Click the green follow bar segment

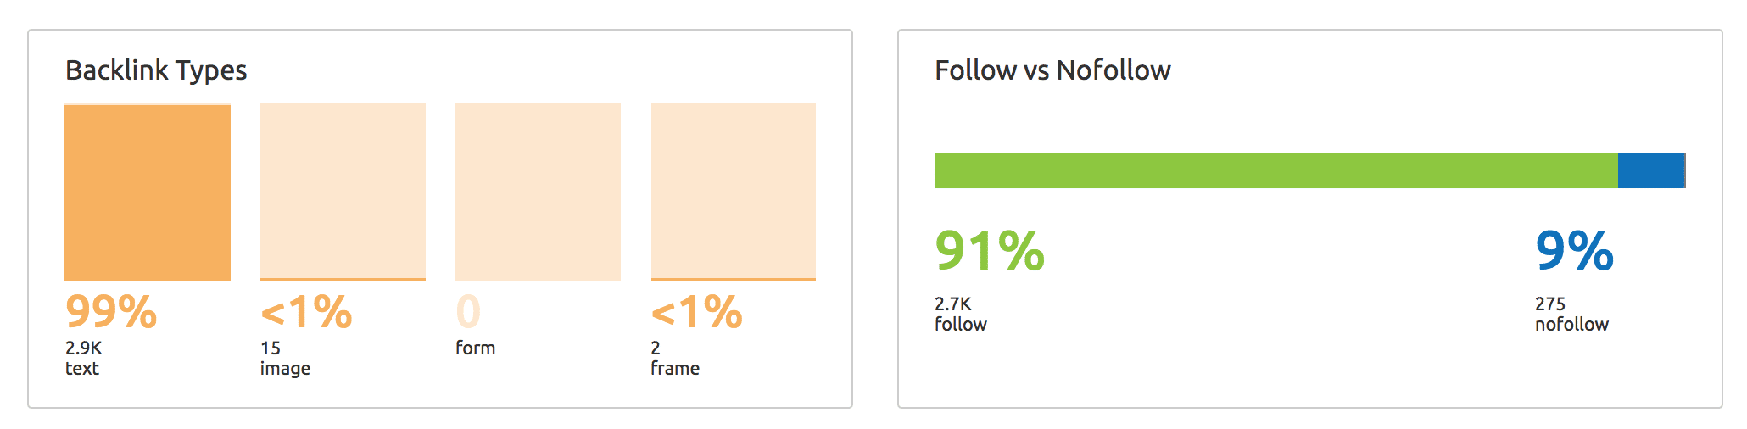click(1276, 170)
